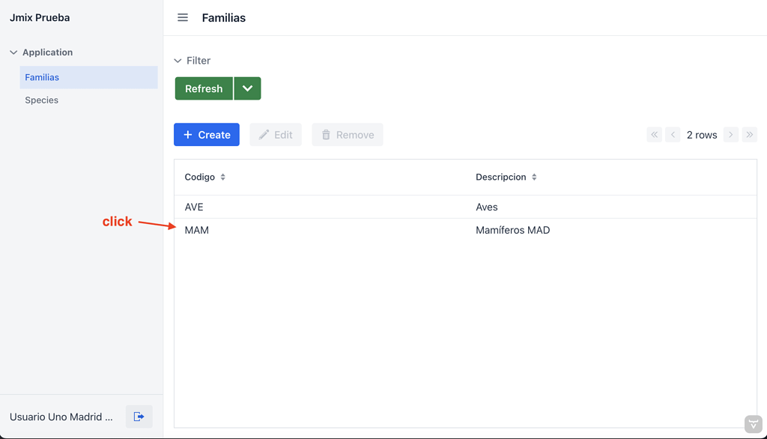Go to next page with right chevron

[730, 134]
